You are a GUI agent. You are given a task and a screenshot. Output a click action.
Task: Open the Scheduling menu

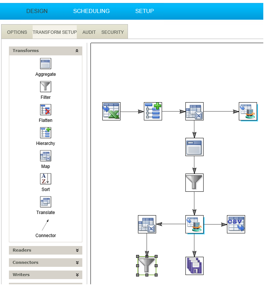click(x=91, y=11)
